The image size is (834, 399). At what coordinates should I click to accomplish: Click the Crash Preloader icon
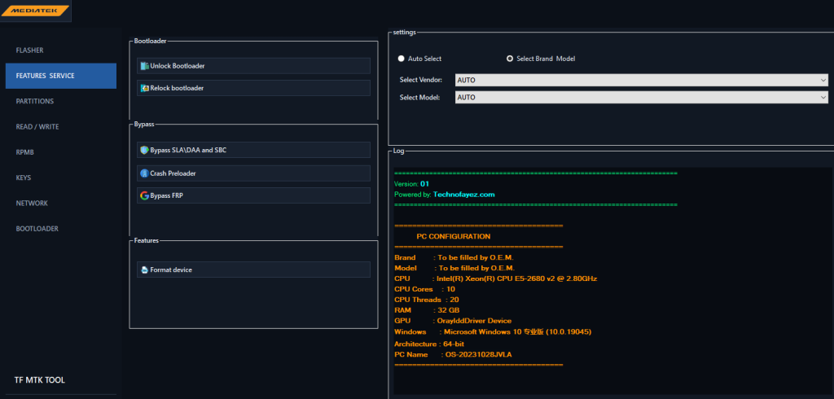click(x=144, y=173)
